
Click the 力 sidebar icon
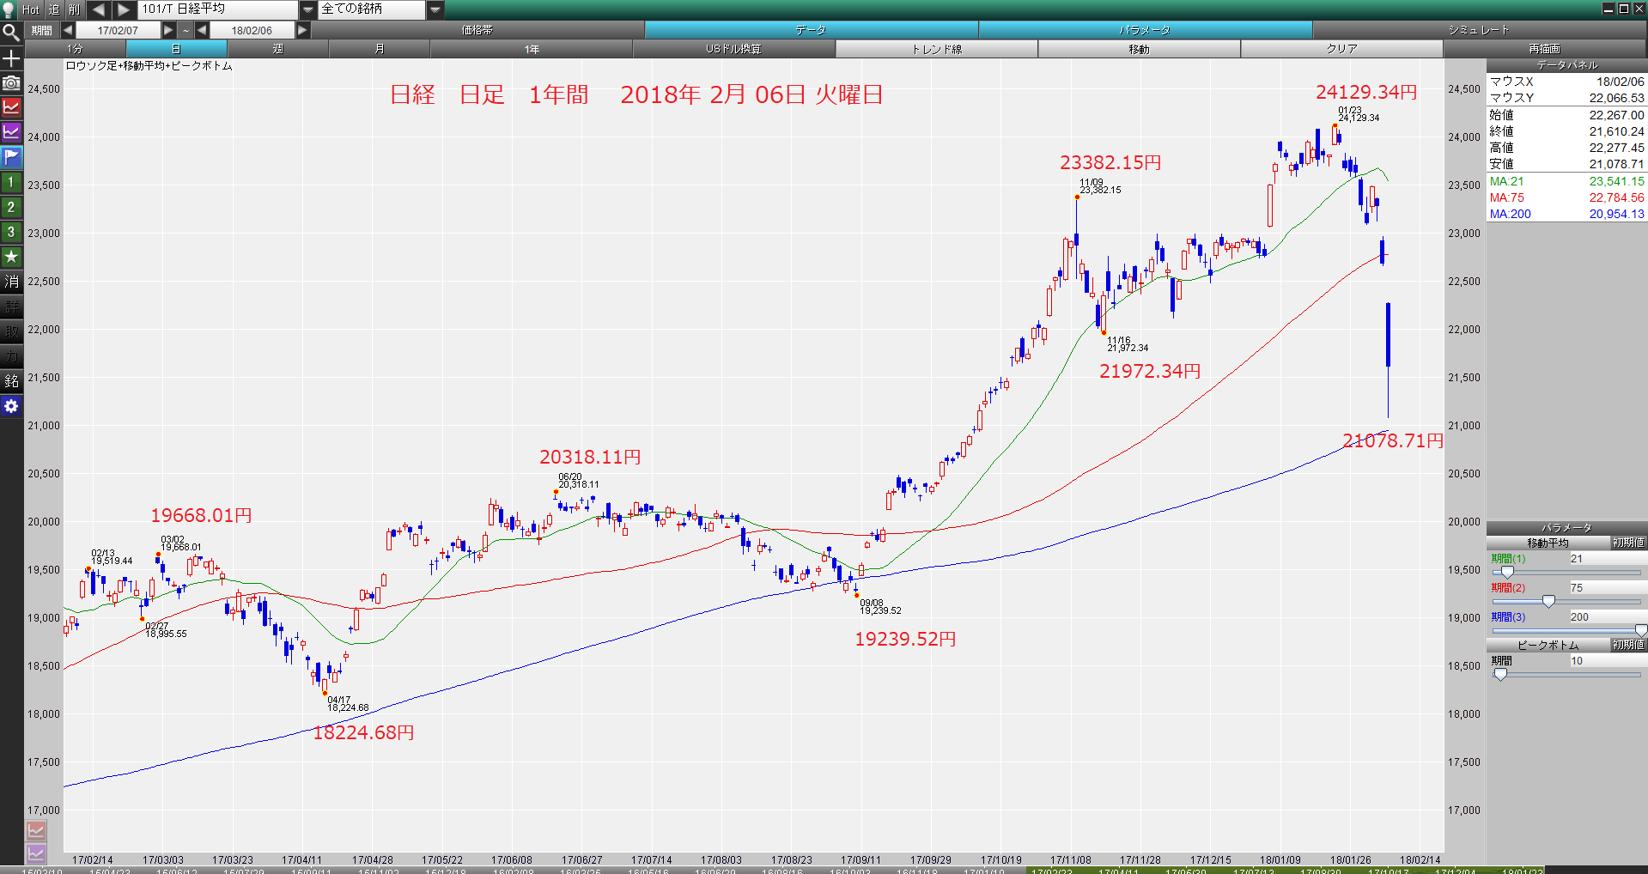coord(11,357)
